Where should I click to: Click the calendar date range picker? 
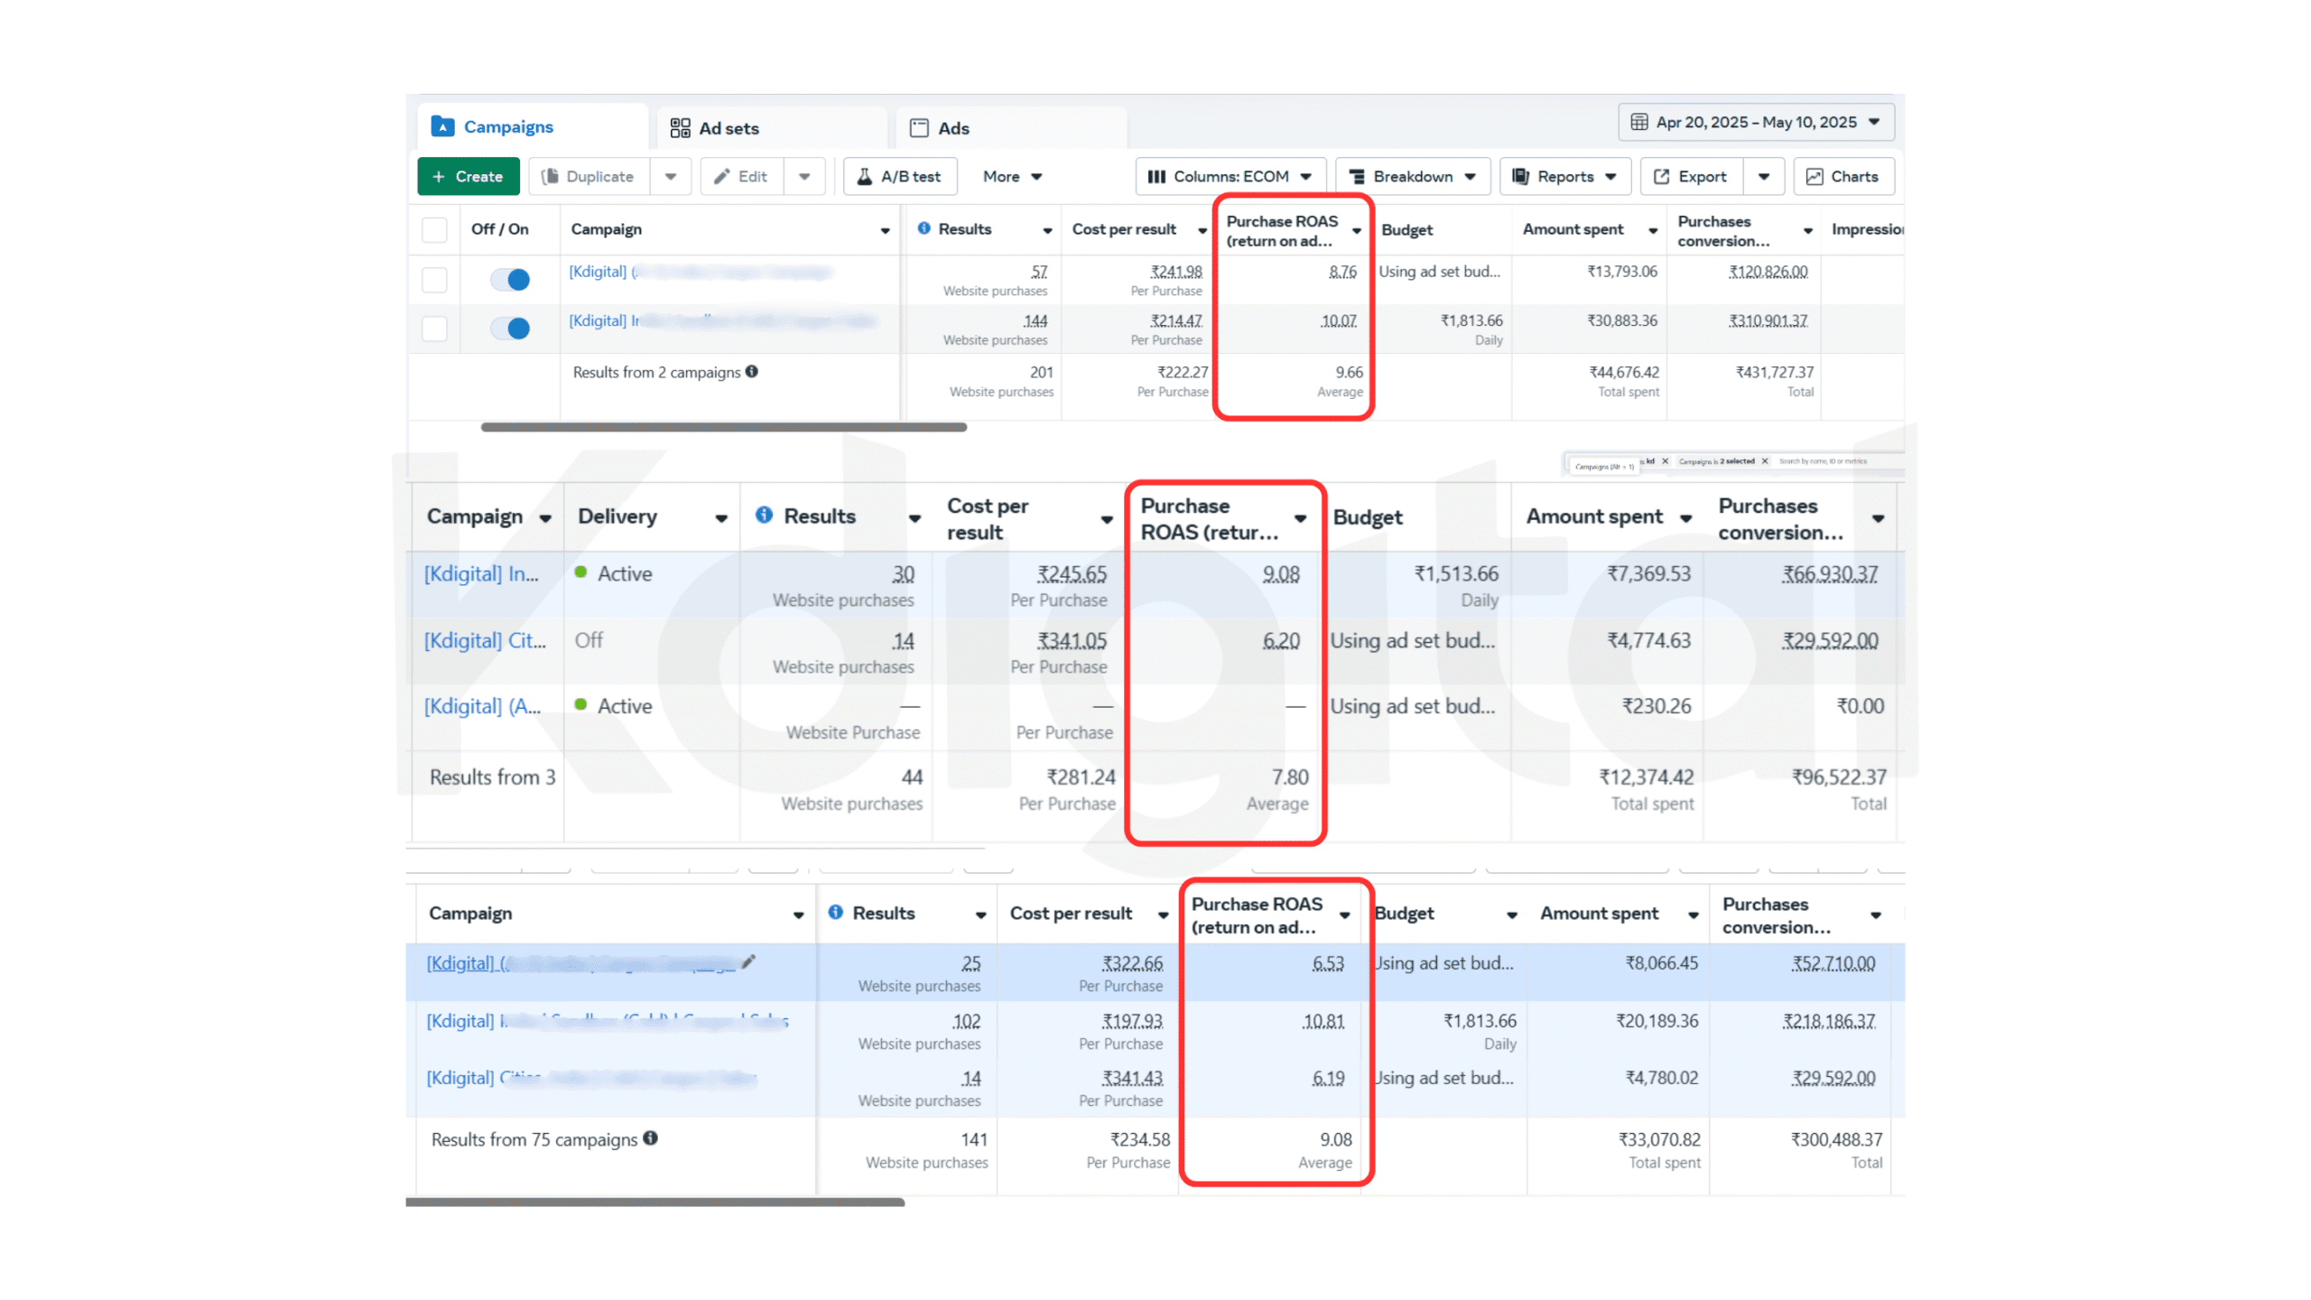[1755, 122]
